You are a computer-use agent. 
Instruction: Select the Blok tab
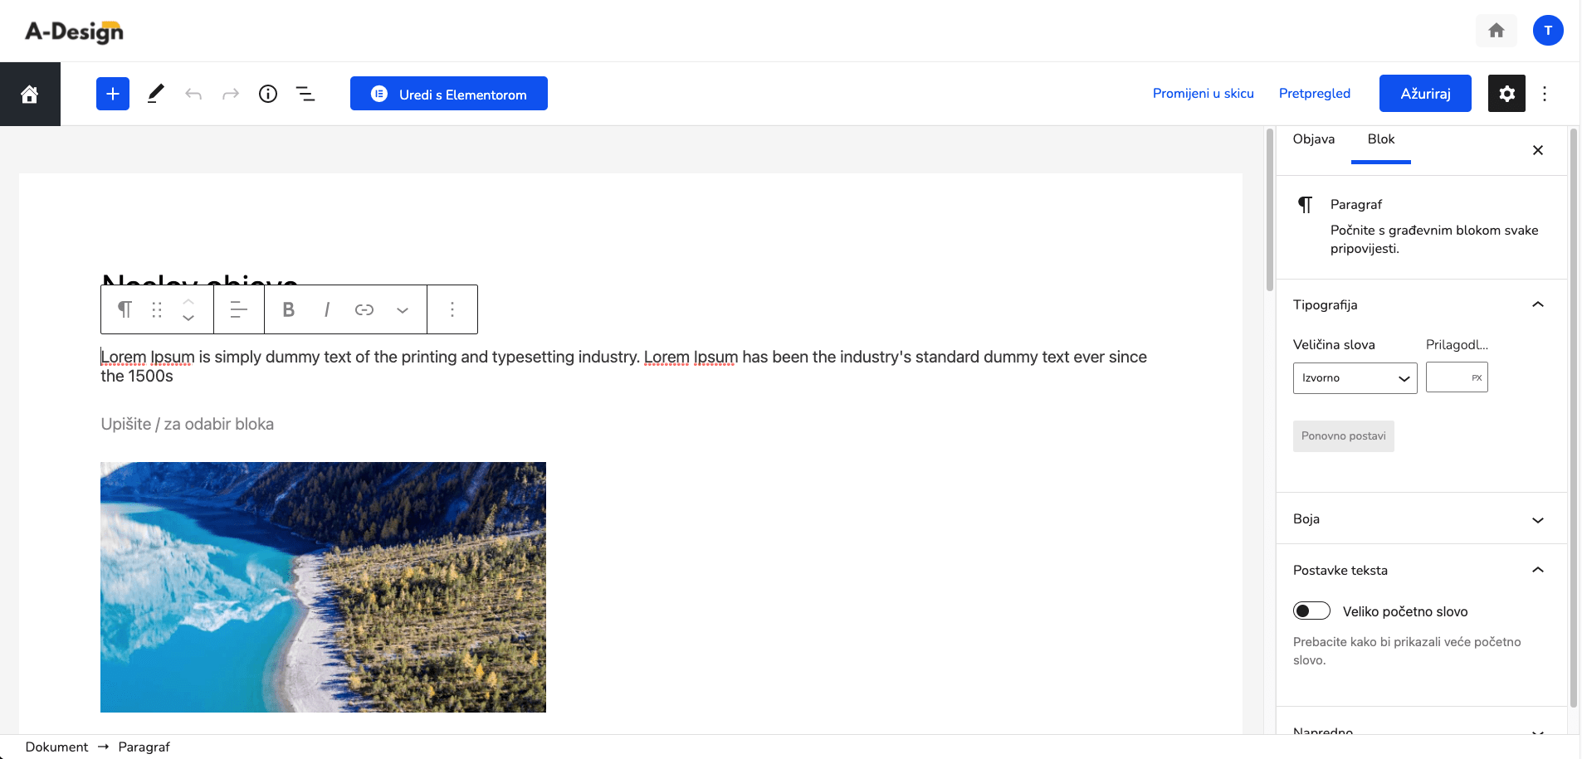tap(1381, 139)
